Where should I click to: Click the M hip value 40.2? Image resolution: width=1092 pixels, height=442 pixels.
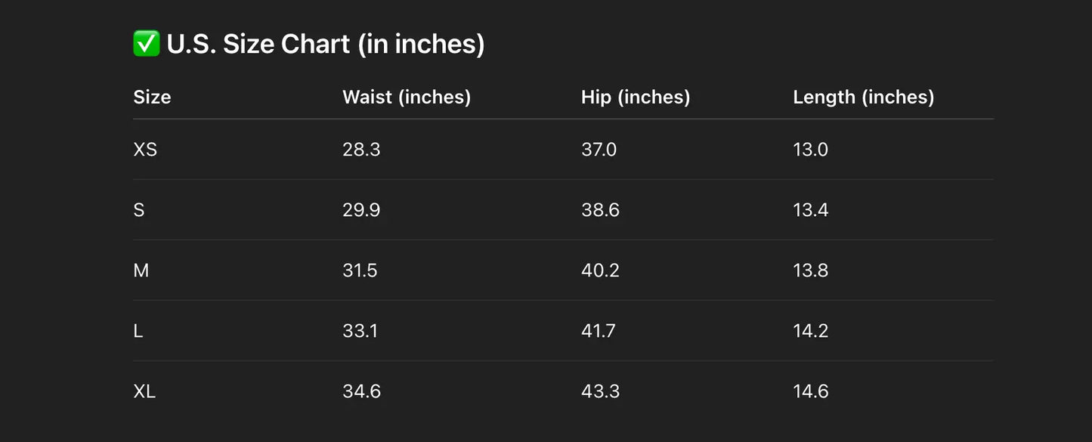click(600, 270)
